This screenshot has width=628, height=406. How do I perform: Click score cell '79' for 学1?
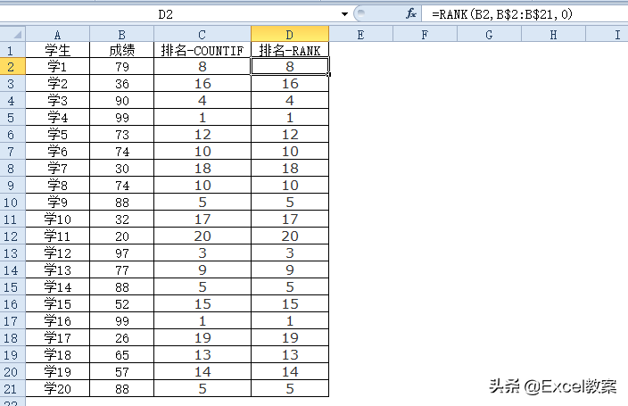point(121,67)
